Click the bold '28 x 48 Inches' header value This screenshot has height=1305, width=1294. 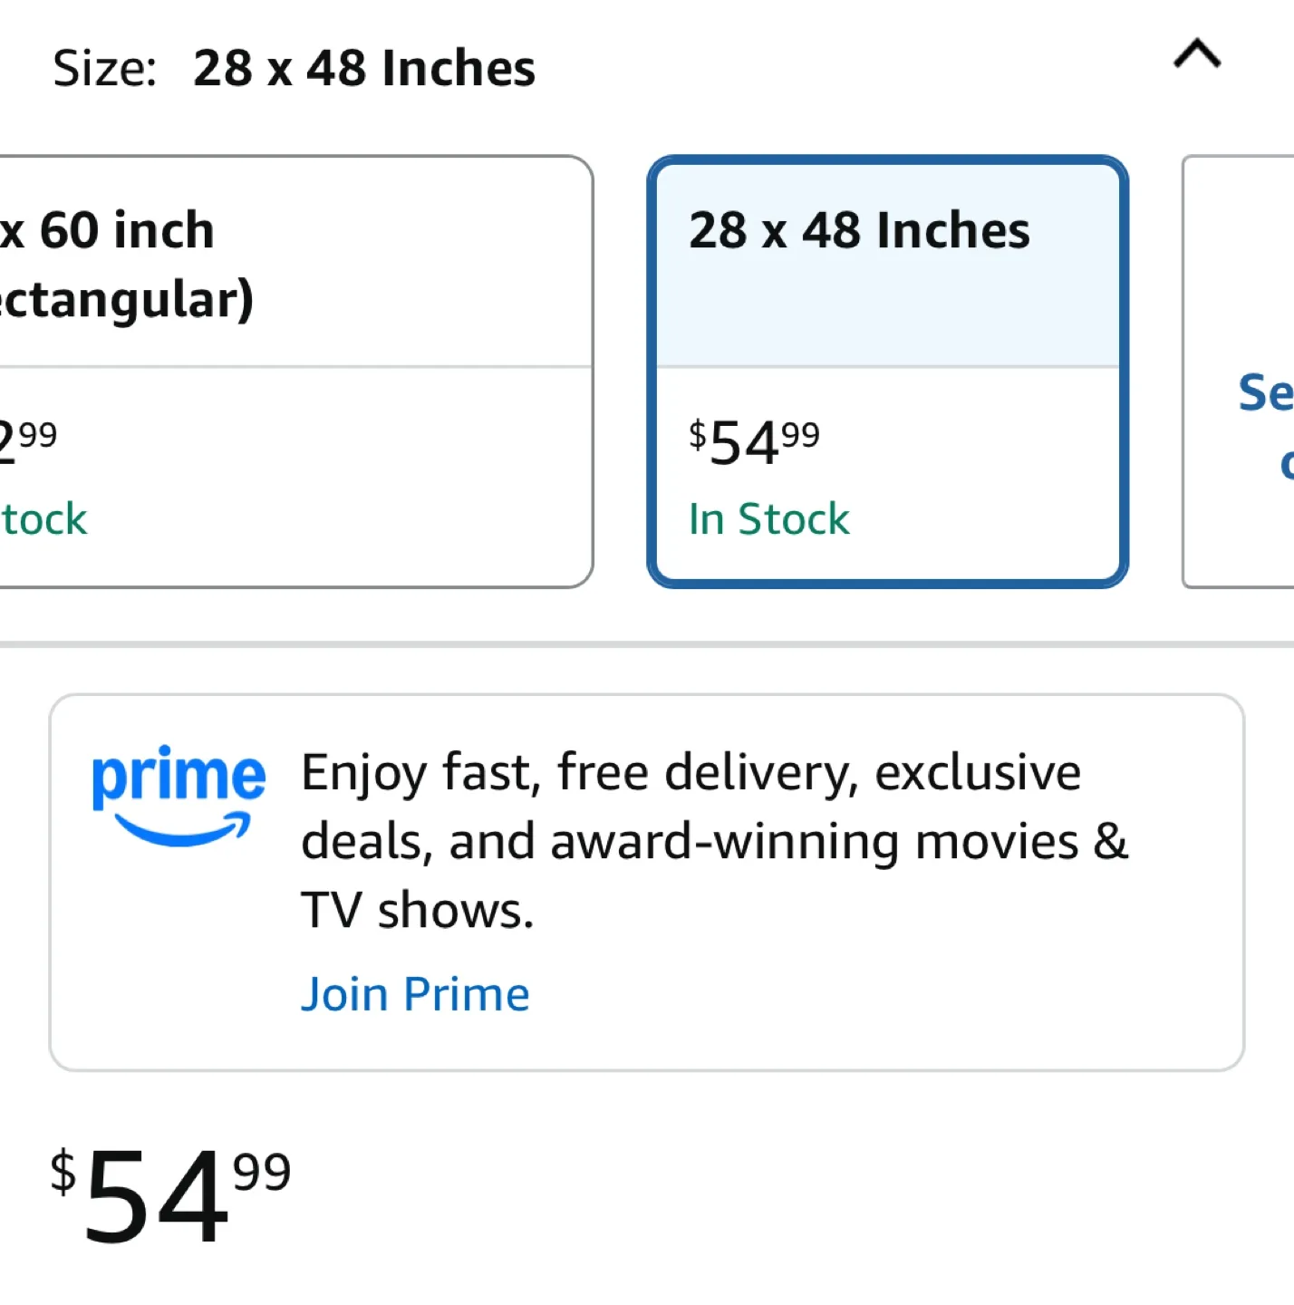363,69
